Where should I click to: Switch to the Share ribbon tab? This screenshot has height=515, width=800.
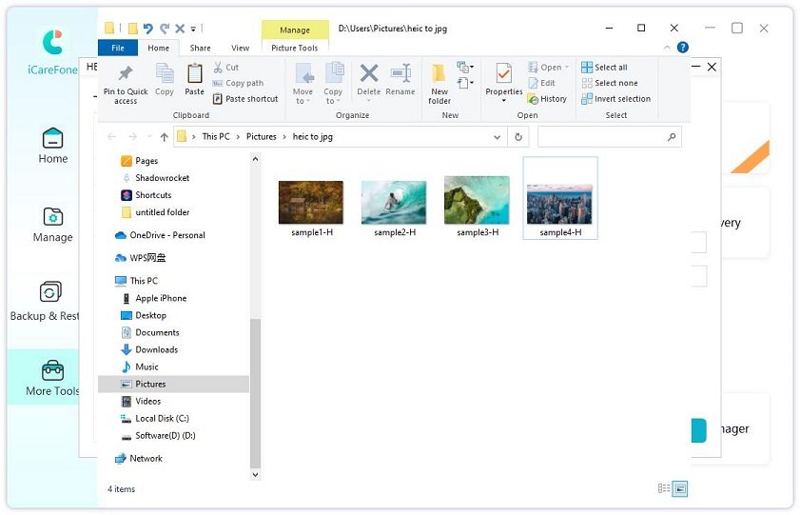pos(200,48)
